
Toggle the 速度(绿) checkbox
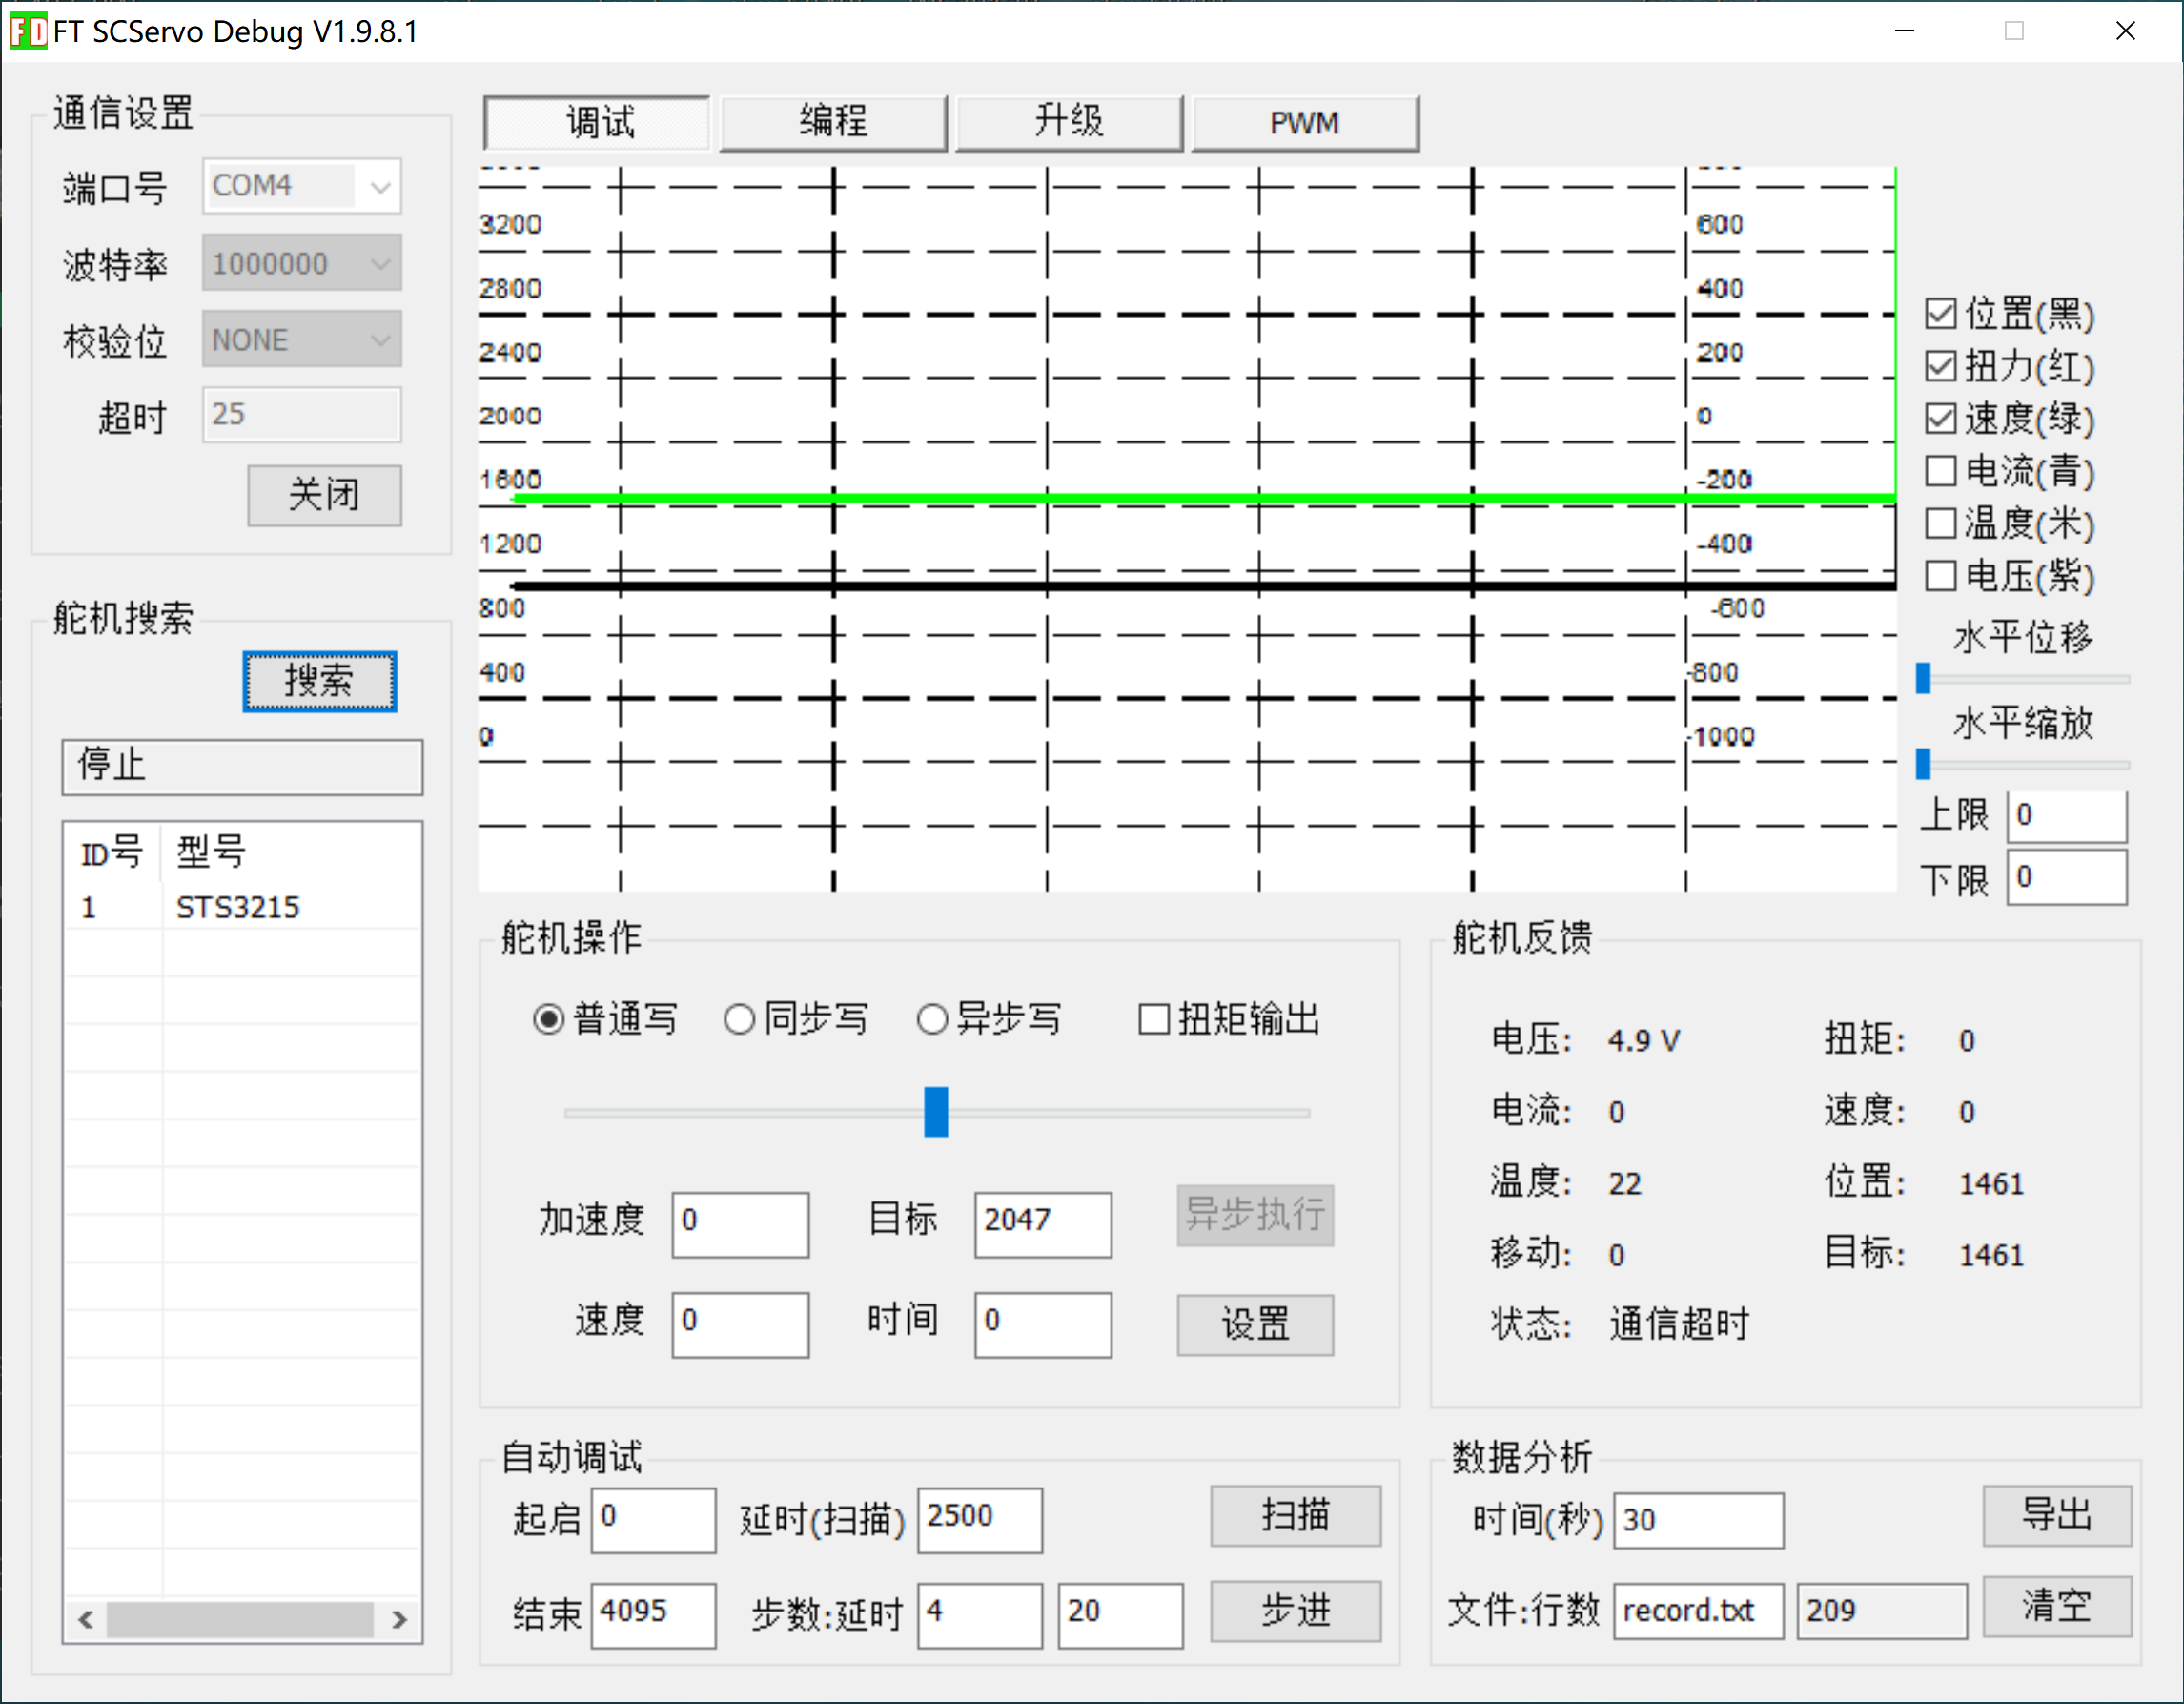(1941, 418)
